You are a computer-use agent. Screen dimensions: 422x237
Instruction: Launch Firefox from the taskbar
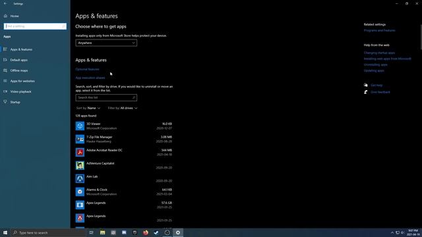click(146, 232)
